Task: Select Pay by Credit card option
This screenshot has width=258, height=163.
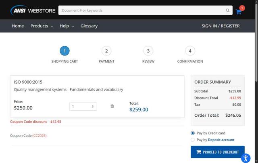Action: 193,133
